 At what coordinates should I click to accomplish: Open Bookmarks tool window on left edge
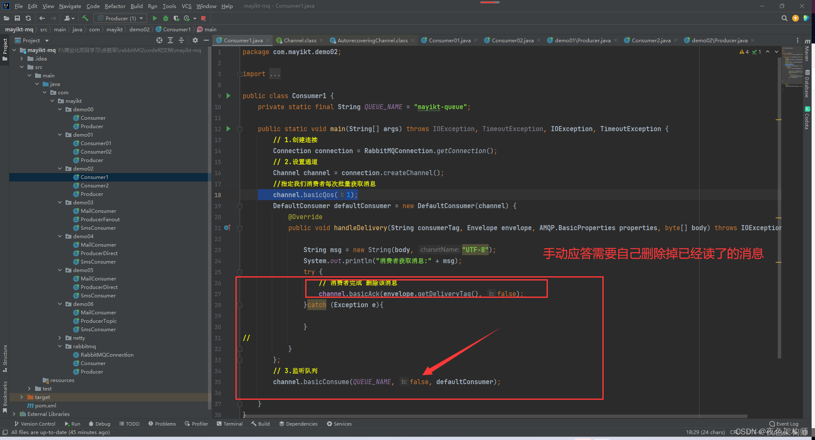[x=5, y=397]
